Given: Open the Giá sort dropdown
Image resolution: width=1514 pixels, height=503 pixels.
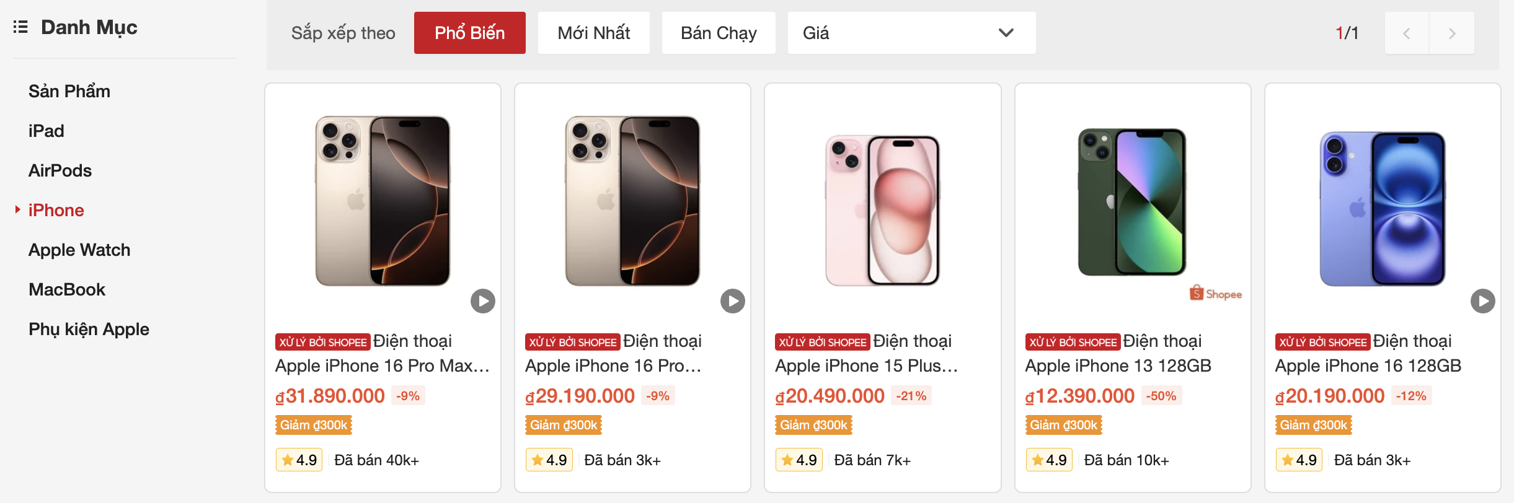Looking at the screenshot, I should point(911,33).
